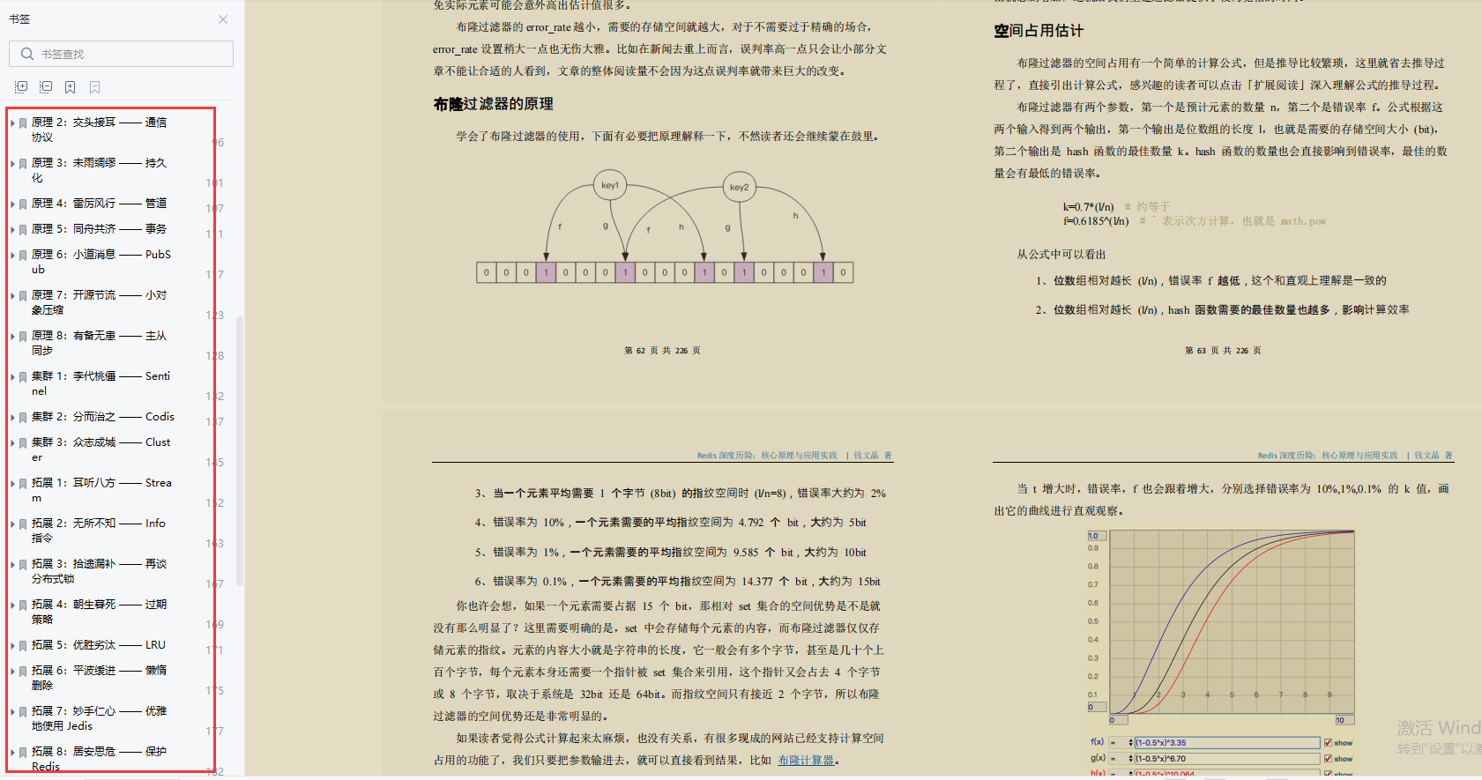Click the greyed-out delete bookmark icon

point(94,87)
